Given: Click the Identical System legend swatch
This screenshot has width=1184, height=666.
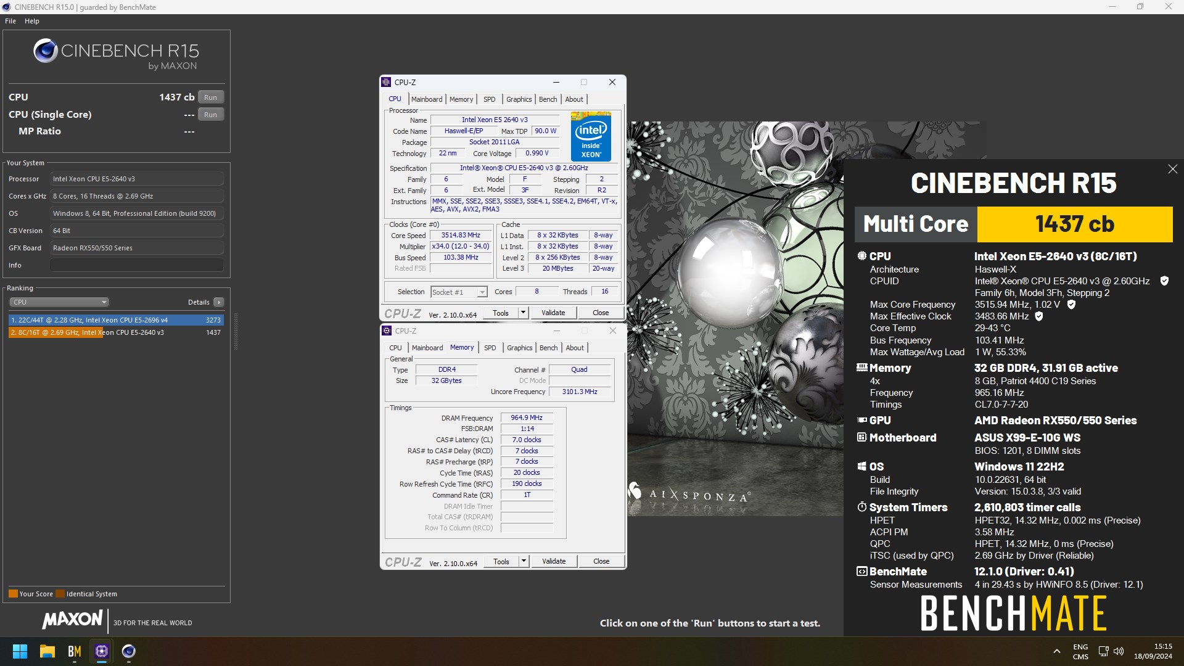Looking at the screenshot, I should tap(60, 594).
